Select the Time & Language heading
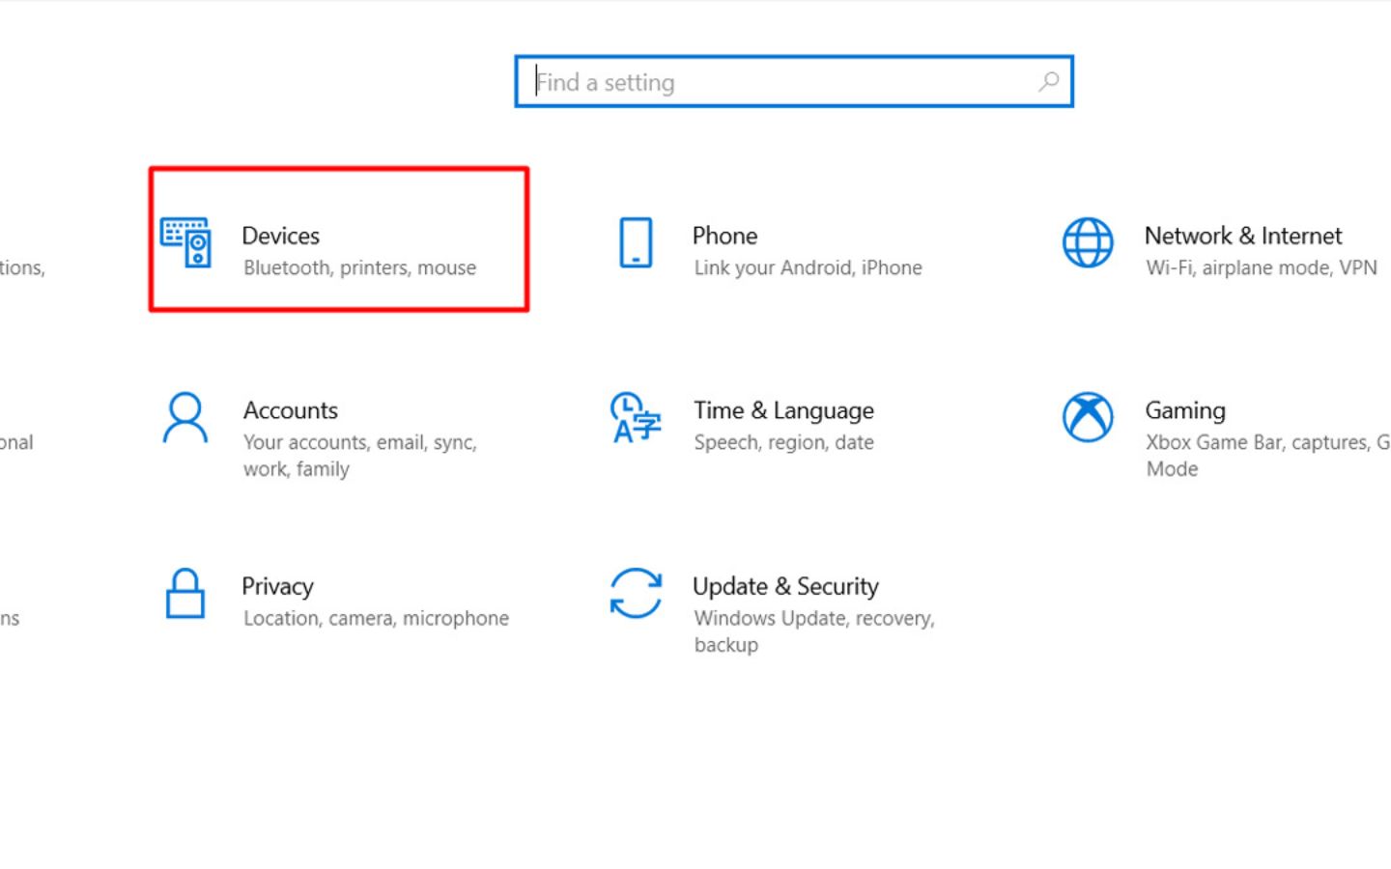Viewport: 1391px width, 869px height. pos(783,410)
